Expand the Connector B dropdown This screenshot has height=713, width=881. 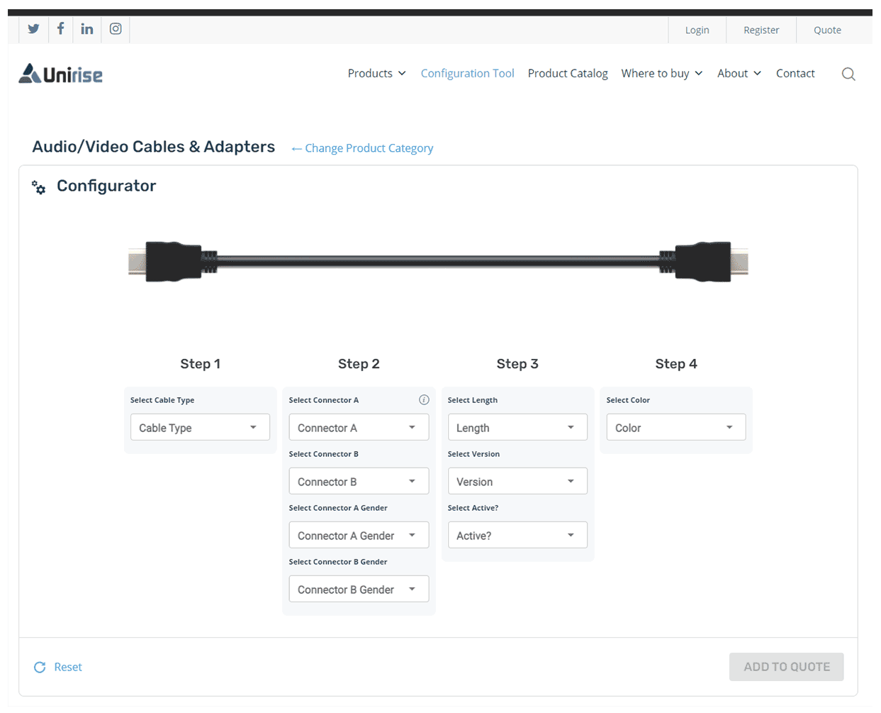[x=359, y=482]
